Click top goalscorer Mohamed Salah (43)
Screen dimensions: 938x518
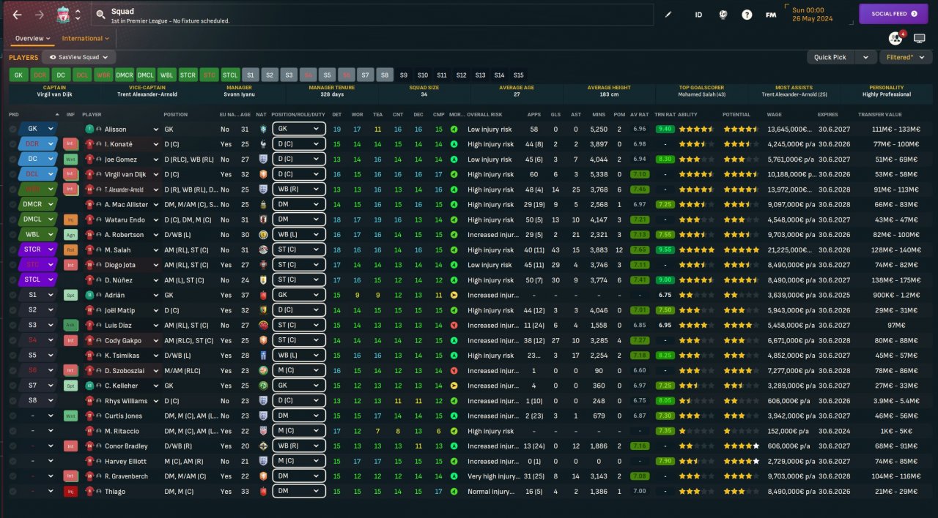pos(701,94)
